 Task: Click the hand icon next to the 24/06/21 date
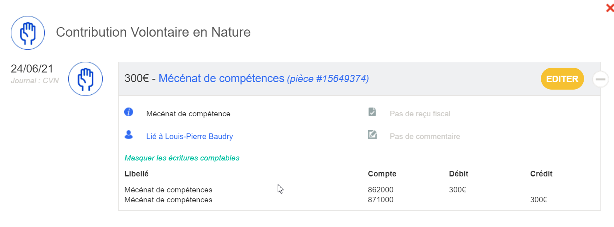tap(85, 79)
